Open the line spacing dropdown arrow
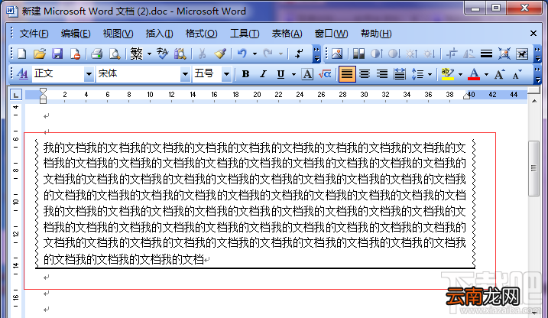Viewport: 548px width, 318px height. (430, 73)
